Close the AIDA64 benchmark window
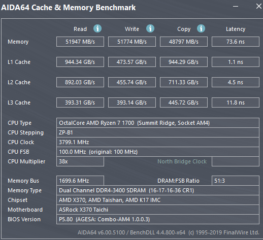The width and height of the screenshot is (263, 240). point(259,6)
